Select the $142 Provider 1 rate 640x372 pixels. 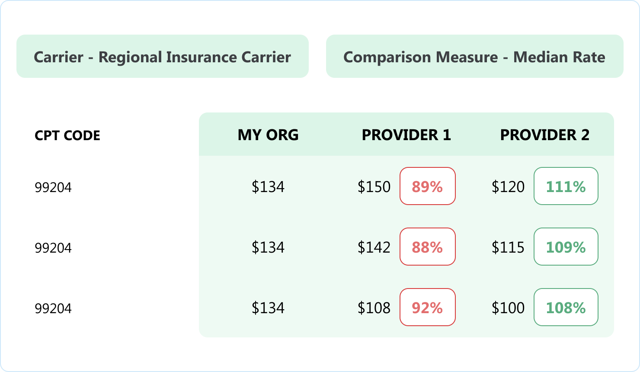(x=374, y=247)
